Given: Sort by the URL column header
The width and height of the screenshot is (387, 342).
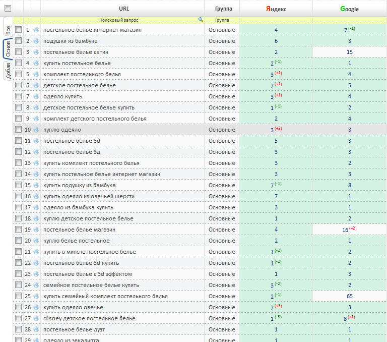Looking at the screenshot, I should point(124,9).
